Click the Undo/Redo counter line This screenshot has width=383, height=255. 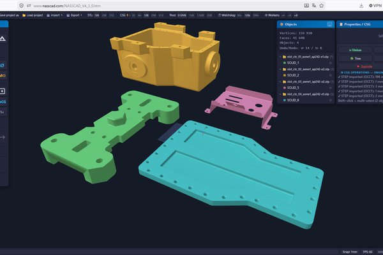click(301, 48)
